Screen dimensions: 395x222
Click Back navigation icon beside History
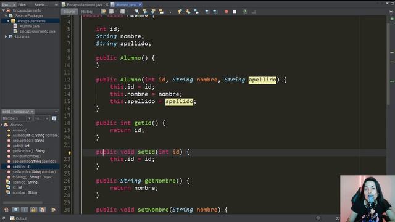111,12
